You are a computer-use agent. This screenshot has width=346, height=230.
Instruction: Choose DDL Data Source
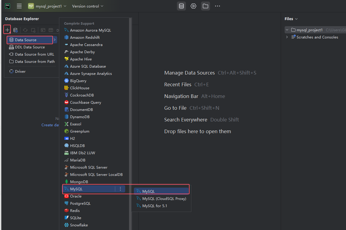tap(30, 47)
